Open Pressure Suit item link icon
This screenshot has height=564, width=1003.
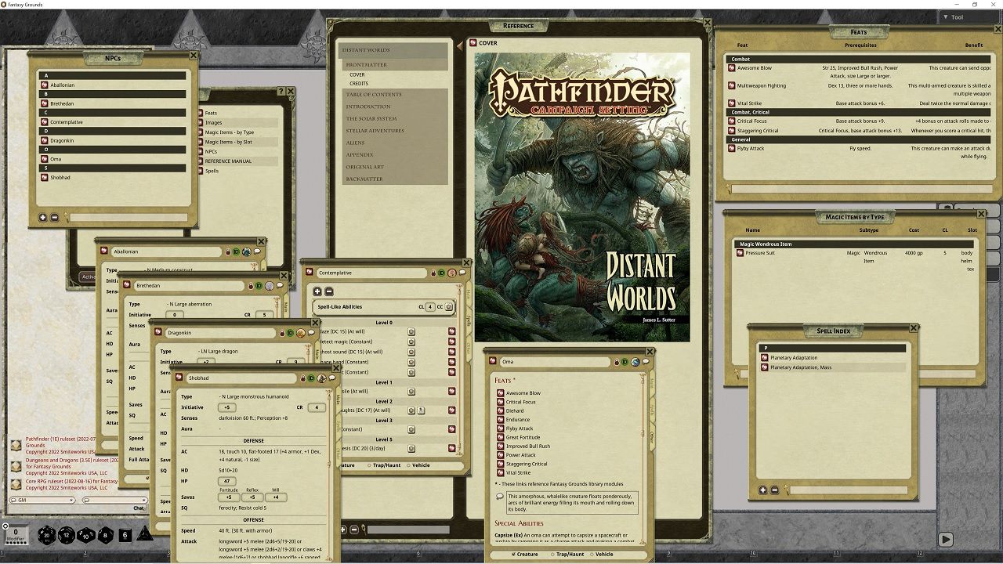[x=740, y=253]
